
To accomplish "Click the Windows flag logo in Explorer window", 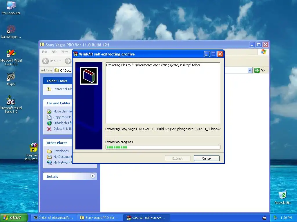I will (263, 51).
